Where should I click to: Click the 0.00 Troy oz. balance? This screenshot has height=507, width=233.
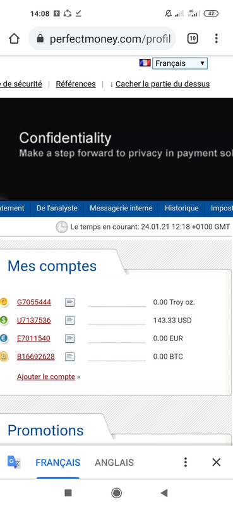[174, 302]
